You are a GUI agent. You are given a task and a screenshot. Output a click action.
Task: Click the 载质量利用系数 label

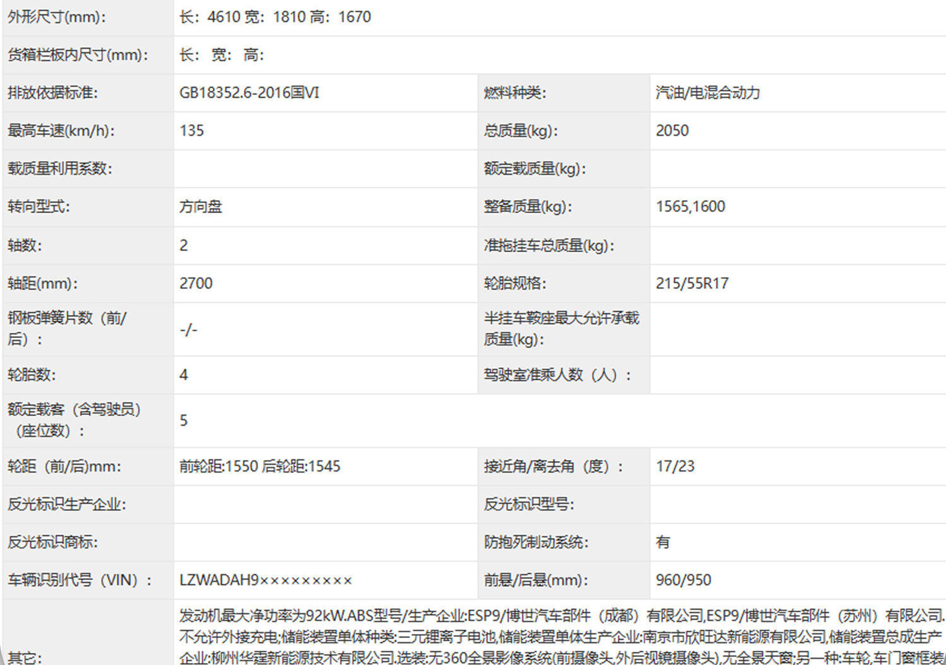point(60,168)
